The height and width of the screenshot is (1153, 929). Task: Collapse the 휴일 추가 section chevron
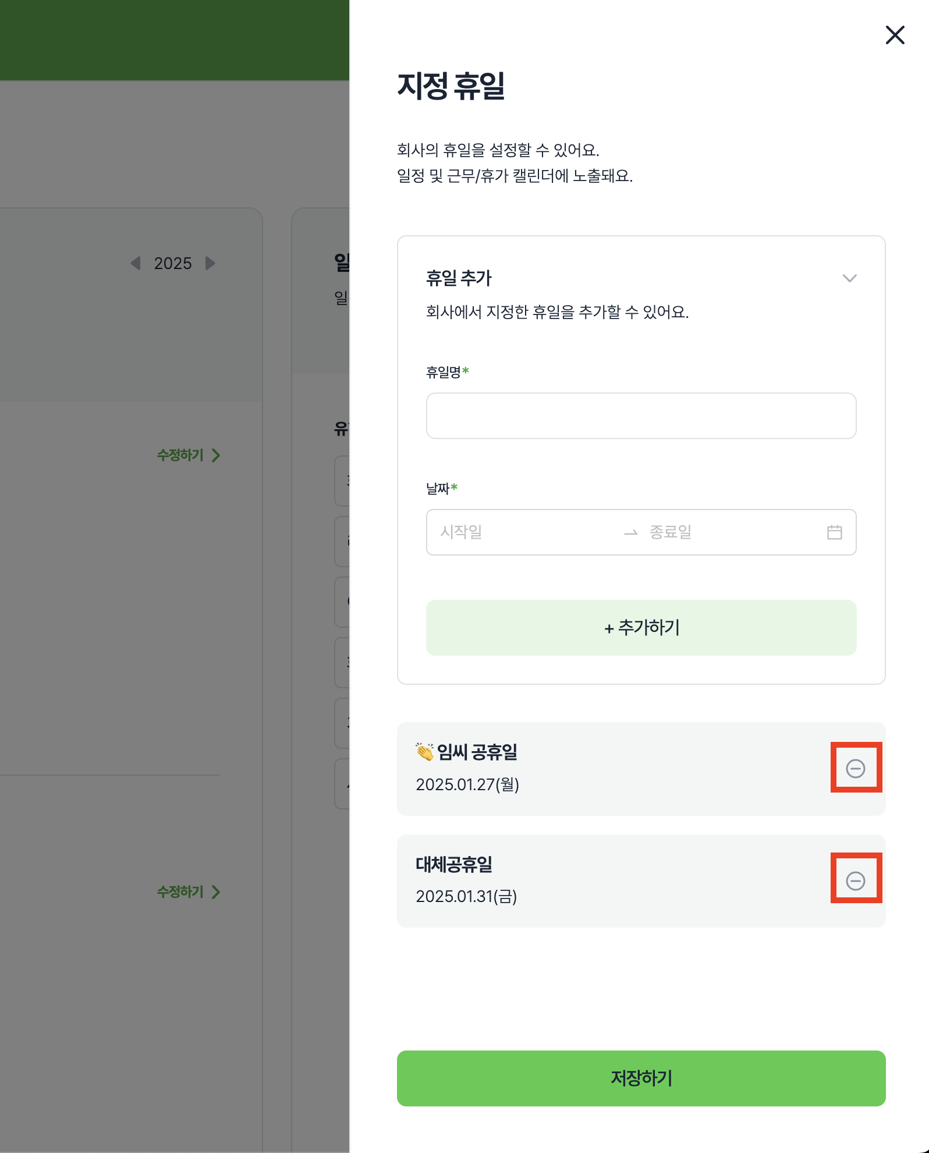click(849, 278)
